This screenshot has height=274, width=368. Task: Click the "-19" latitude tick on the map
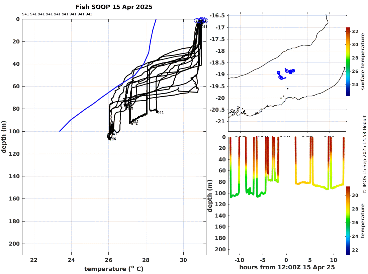click(220, 74)
